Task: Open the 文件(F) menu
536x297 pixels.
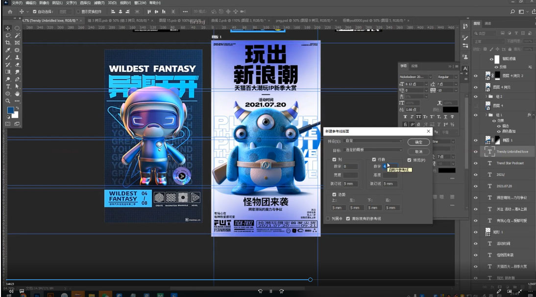Action: click(17, 3)
